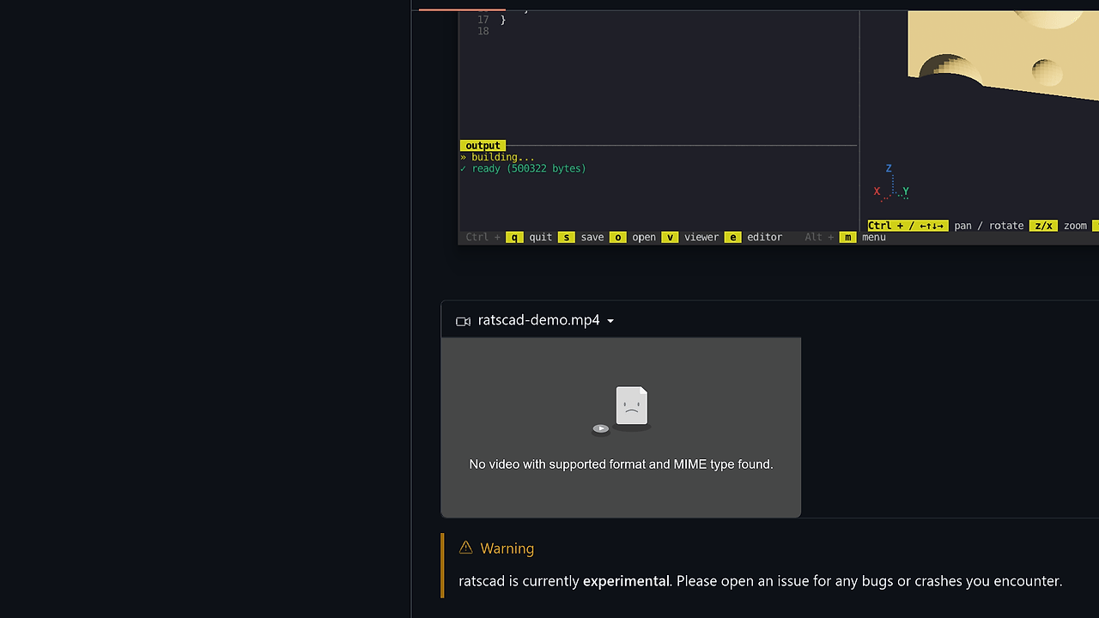This screenshot has width=1099, height=618.
Task: Click the 'Ctrl + / ←↑↓→' pan key badge
Action: click(x=908, y=226)
